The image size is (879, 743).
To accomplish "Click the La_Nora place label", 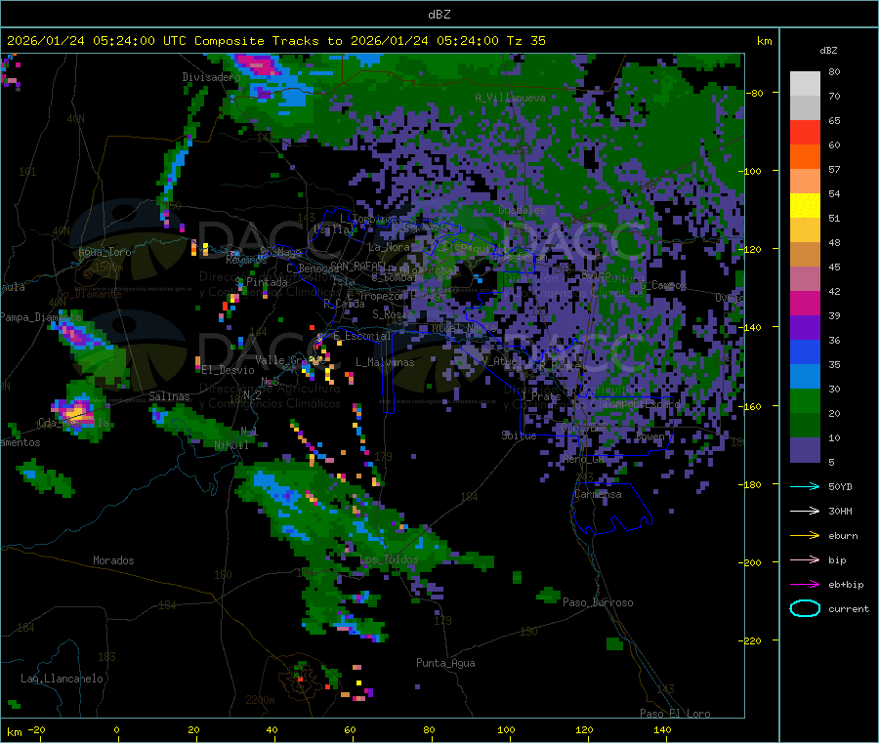I will point(389,247).
